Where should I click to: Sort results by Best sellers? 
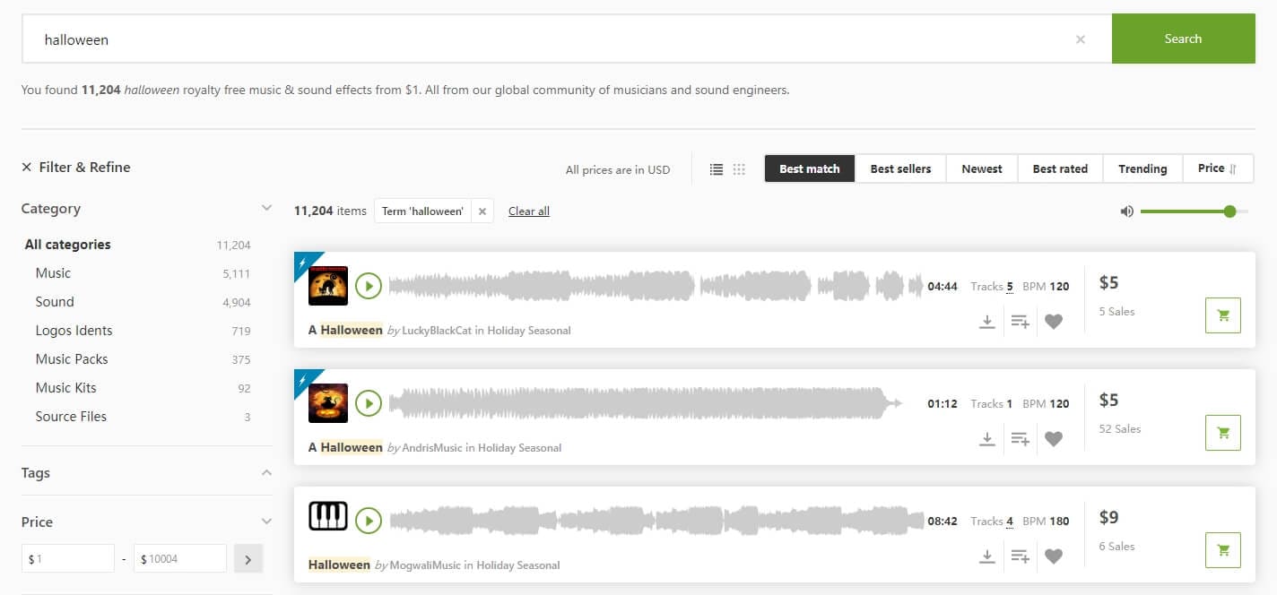click(x=900, y=168)
